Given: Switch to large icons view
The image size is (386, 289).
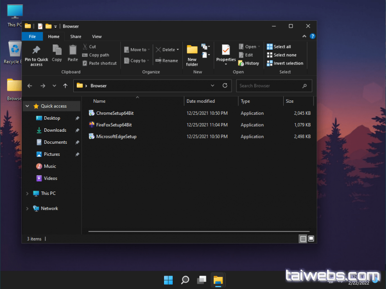Looking at the screenshot, I should point(311,238).
